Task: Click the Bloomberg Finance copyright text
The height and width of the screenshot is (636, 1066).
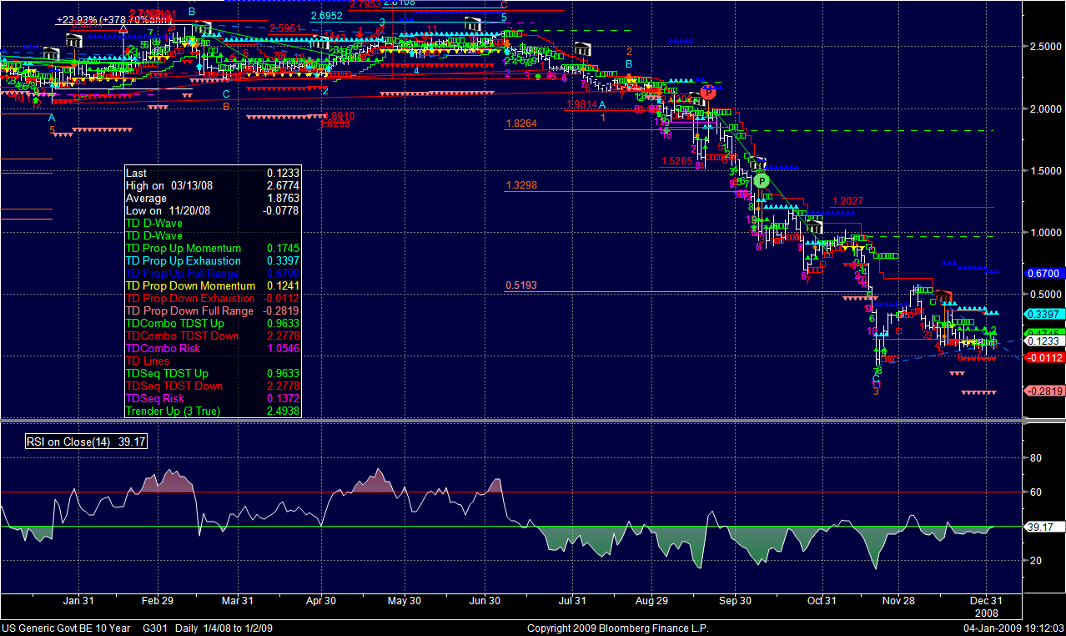Action: [617, 628]
